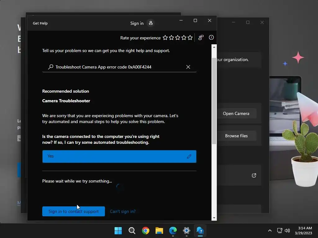Rate experience with the second star

tap(171, 37)
